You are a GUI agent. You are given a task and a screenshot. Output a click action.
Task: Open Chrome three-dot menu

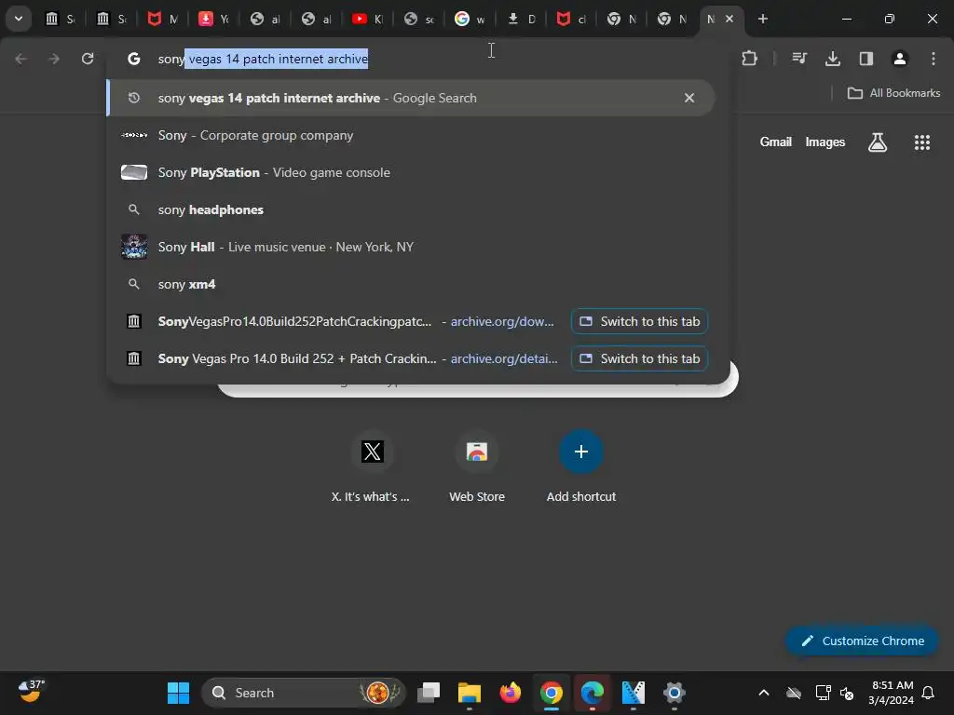[933, 59]
